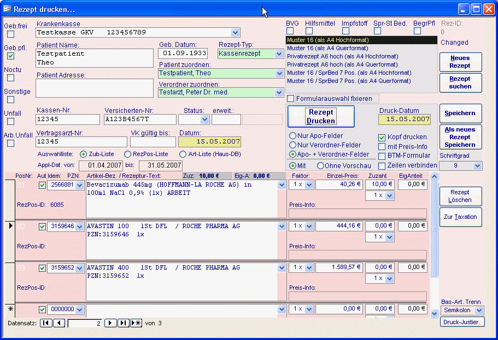The image size is (498, 340).
Task: Choose the Nur Verordner-Felder option
Action: click(292, 145)
